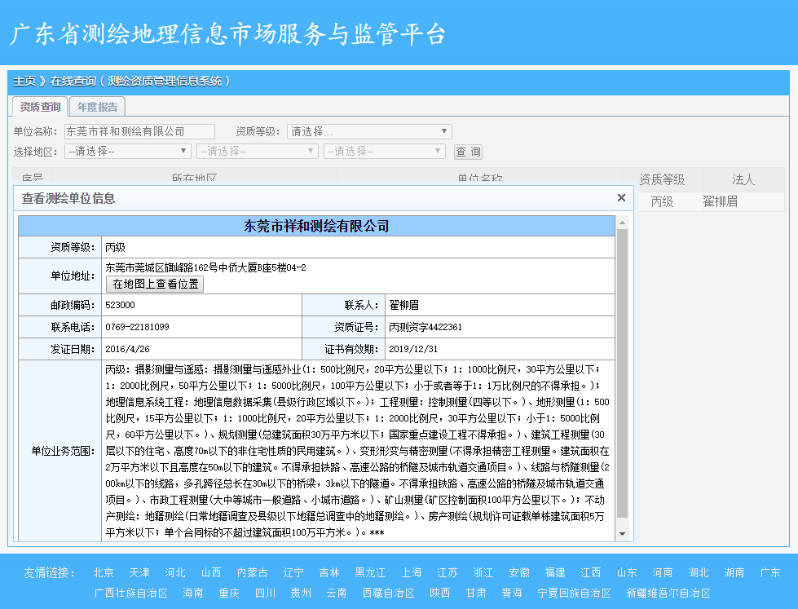The width and height of the screenshot is (798, 609).
Task: Switch to 资质查询 tab
Action: (x=40, y=107)
